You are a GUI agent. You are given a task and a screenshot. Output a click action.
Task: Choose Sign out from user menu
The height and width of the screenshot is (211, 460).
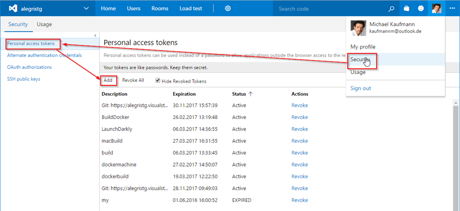point(361,88)
